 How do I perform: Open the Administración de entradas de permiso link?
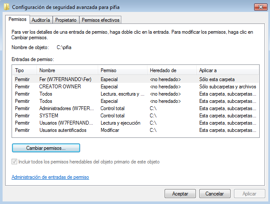point(50,177)
